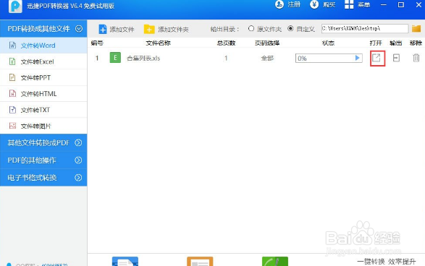
Task: Remove 合集列表.xls with the trash icon
Action: click(416, 58)
